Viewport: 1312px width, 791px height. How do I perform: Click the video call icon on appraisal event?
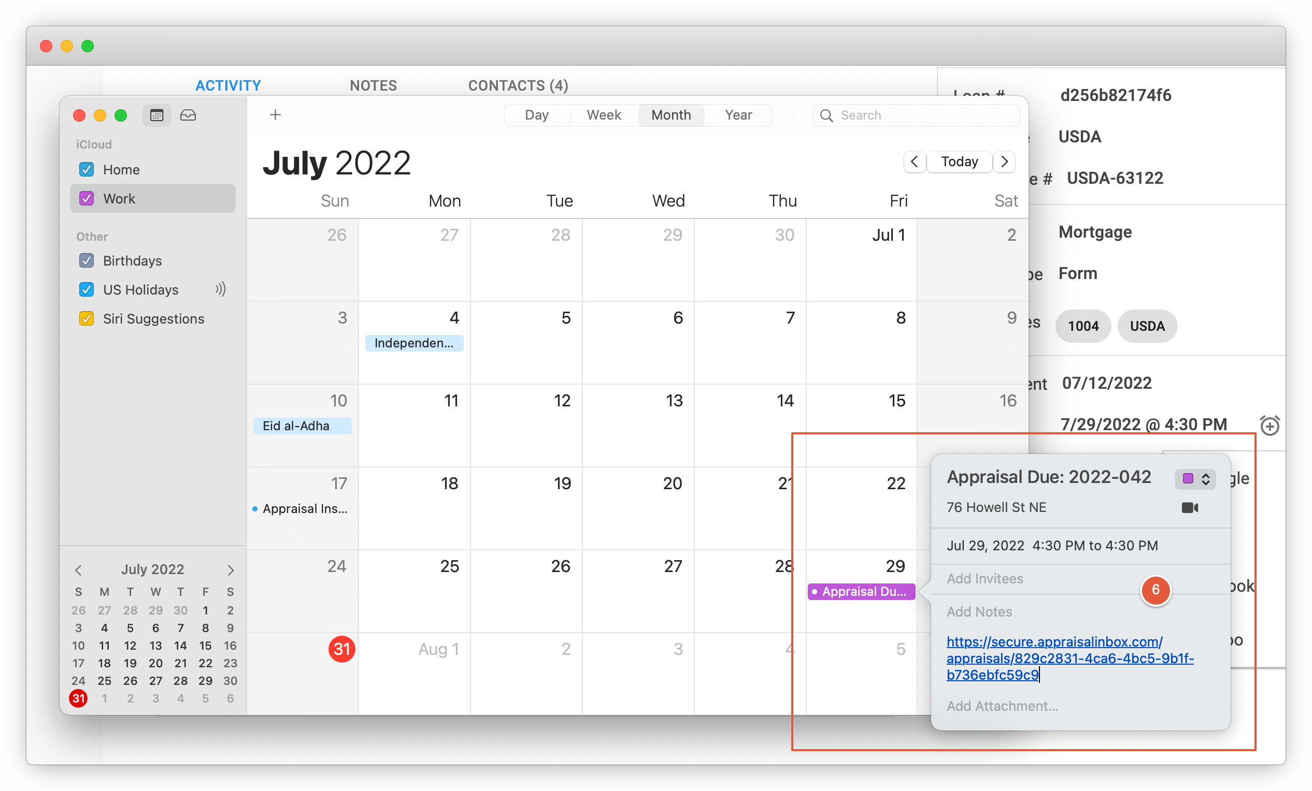coord(1191,507)
